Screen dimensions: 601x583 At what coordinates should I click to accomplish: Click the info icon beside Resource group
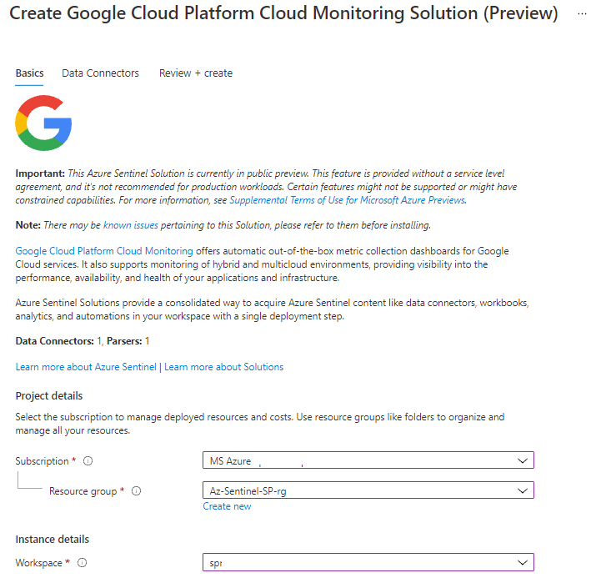137,491
